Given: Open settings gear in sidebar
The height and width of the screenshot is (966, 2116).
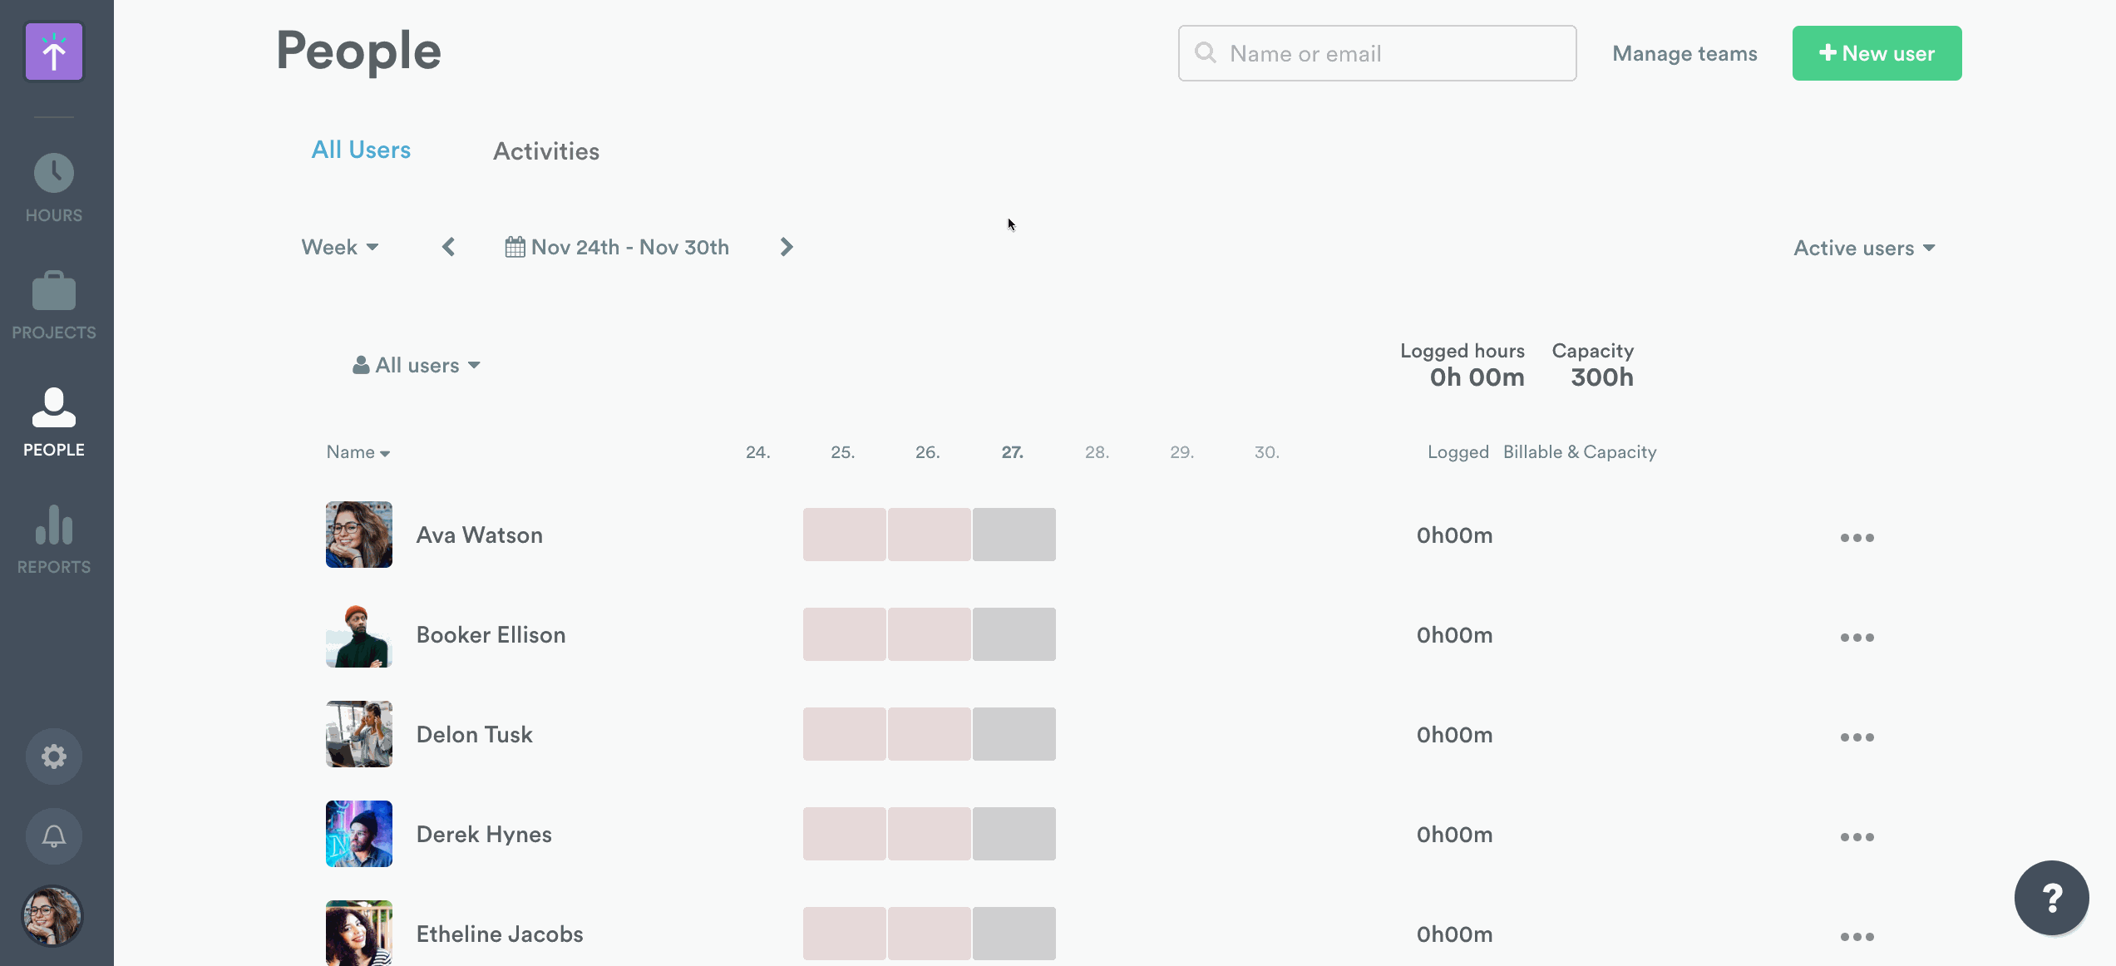Looking at the screenshot, I should [x=54, y=757].
